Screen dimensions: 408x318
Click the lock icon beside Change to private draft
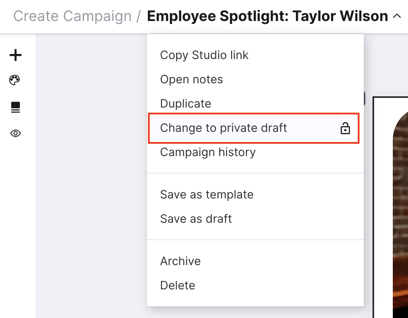point(346,128)
